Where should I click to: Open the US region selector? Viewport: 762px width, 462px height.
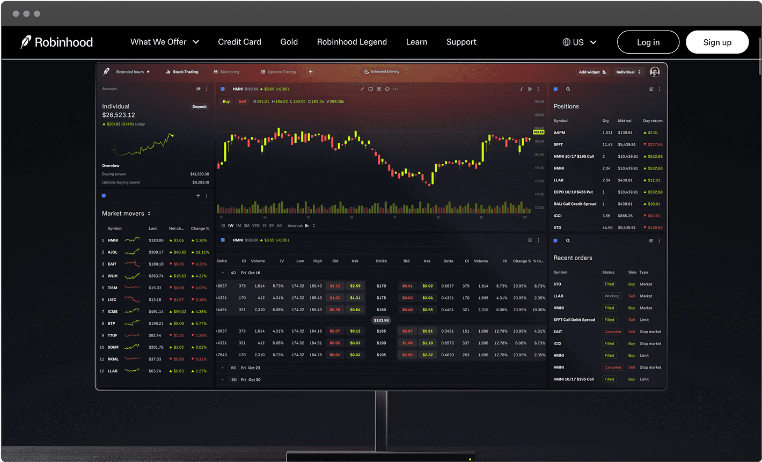[x=580, y=42]
